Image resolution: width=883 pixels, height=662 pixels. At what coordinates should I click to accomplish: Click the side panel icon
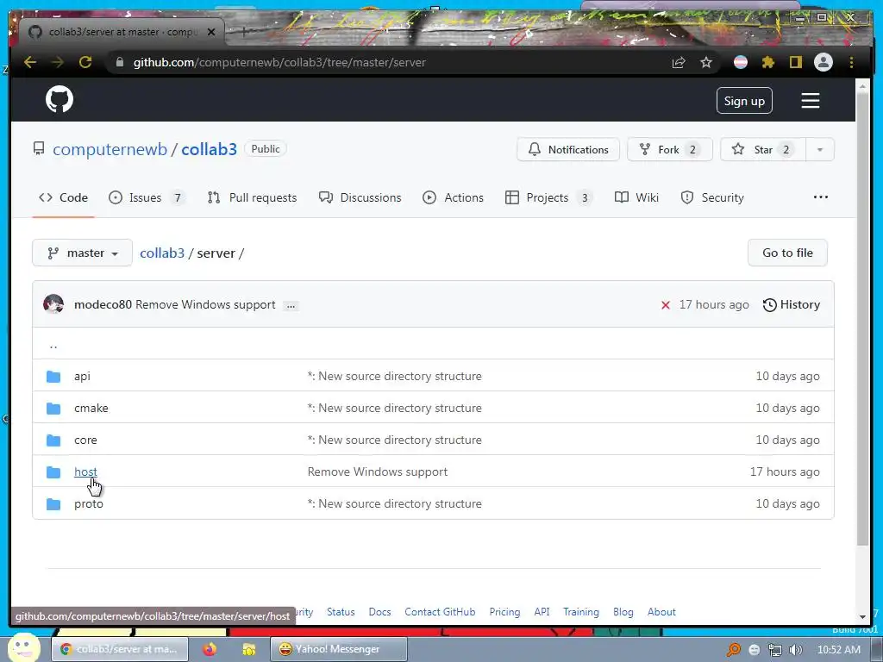[x=795, y=62]
